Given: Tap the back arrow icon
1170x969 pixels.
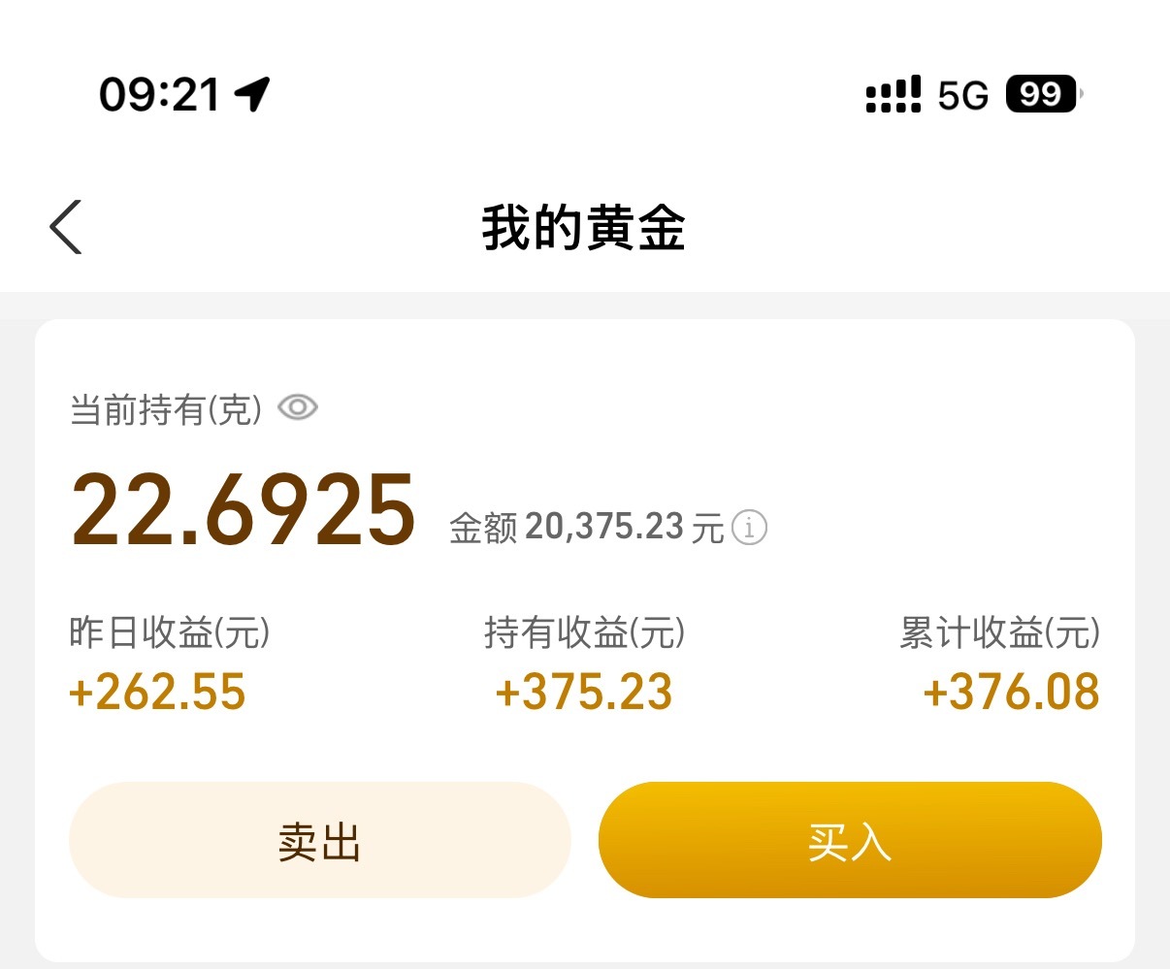Looking at the screenshot, I should (66, 227).
